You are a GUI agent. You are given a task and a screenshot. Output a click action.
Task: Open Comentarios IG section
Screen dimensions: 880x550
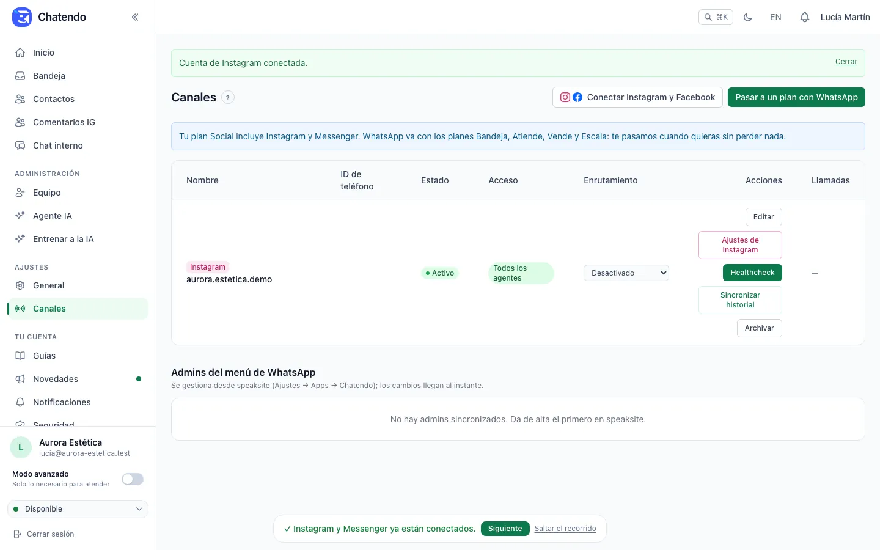(78, 122)
